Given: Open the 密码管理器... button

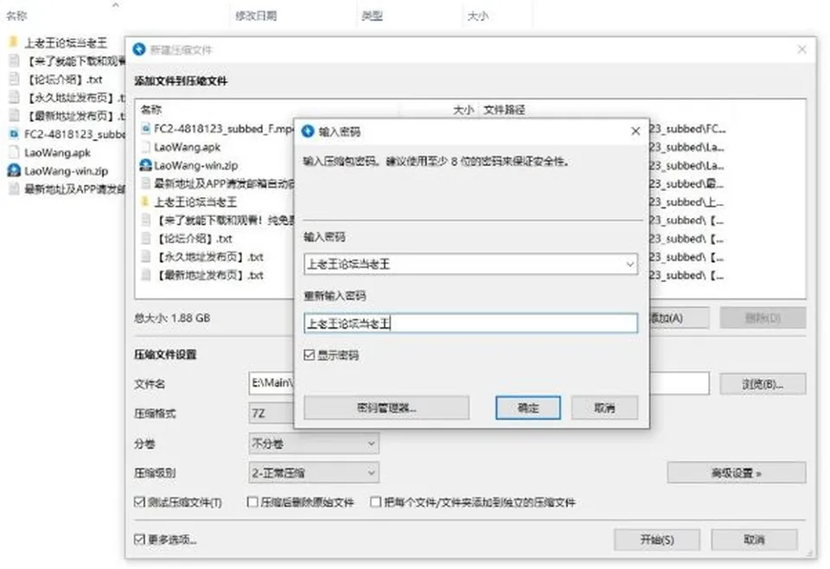Looking at the screenshot, I should point(386,407).
